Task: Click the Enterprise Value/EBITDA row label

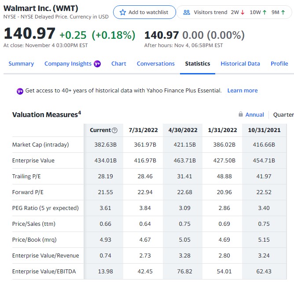Action: [44, 272]
